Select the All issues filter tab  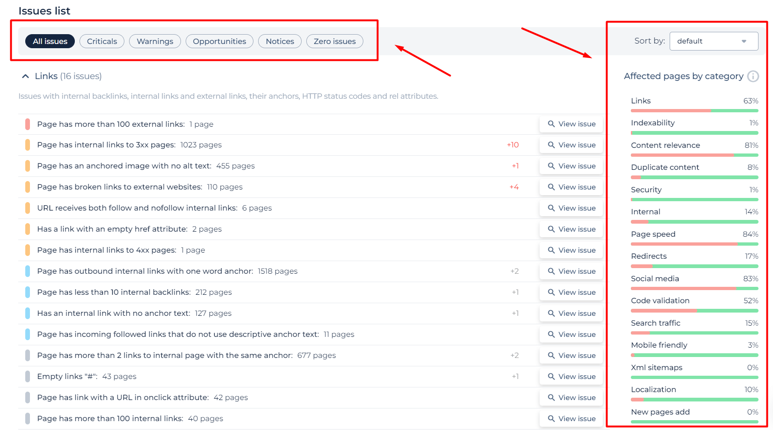click(x=50, y=41)
